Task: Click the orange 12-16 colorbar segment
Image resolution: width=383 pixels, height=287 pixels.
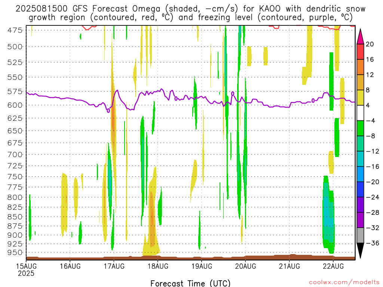Action: pyautogui.click(x=360, y=67)
